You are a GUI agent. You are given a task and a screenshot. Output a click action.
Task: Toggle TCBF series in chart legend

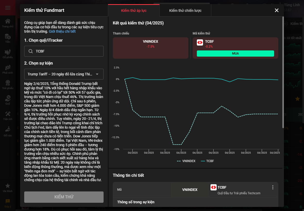(207, 161)
